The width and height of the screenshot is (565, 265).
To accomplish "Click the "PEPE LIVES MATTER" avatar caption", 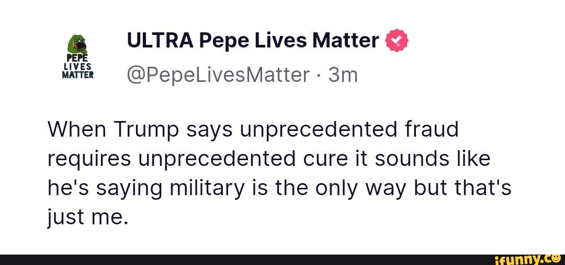I will (x=78, y=66).
